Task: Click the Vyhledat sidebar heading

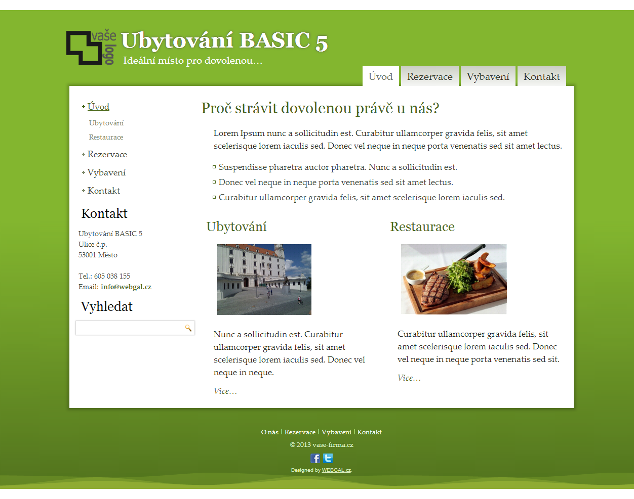Action: coord(107,306)
